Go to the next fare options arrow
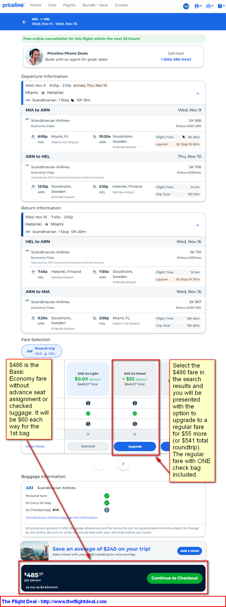Viewport: 226px width, 607px height. coord(123,464)
